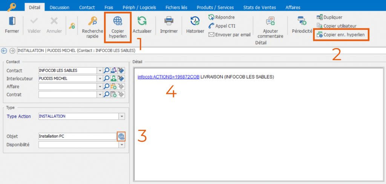Click the Fermer door icon

pyautogui.click(x=12, y=21)
